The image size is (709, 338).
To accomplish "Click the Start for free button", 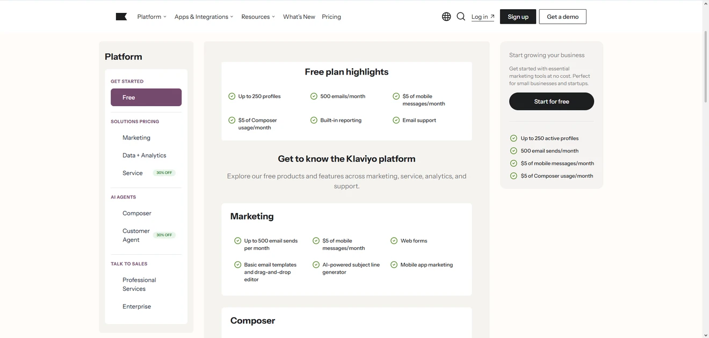I will pyautogui.click(x=552, y=101).
